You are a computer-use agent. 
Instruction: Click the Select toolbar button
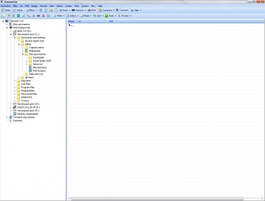(71, 16)
